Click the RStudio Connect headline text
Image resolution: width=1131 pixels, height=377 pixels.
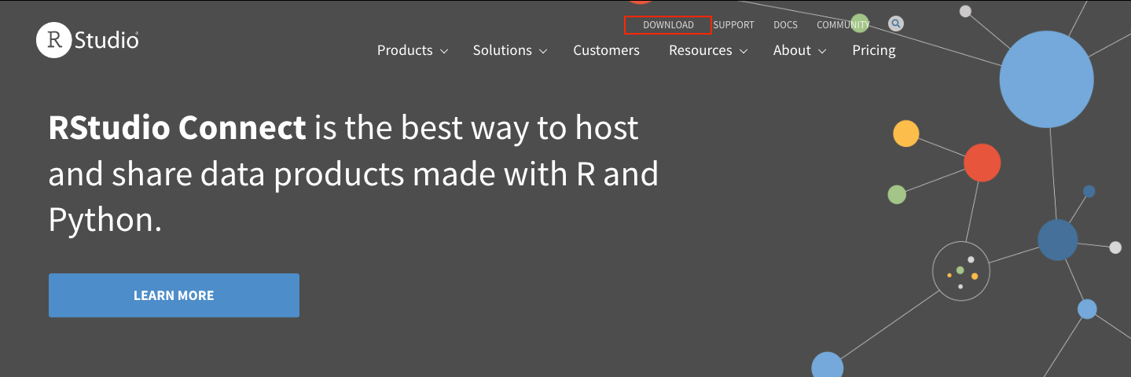click(x=177, y=127)
